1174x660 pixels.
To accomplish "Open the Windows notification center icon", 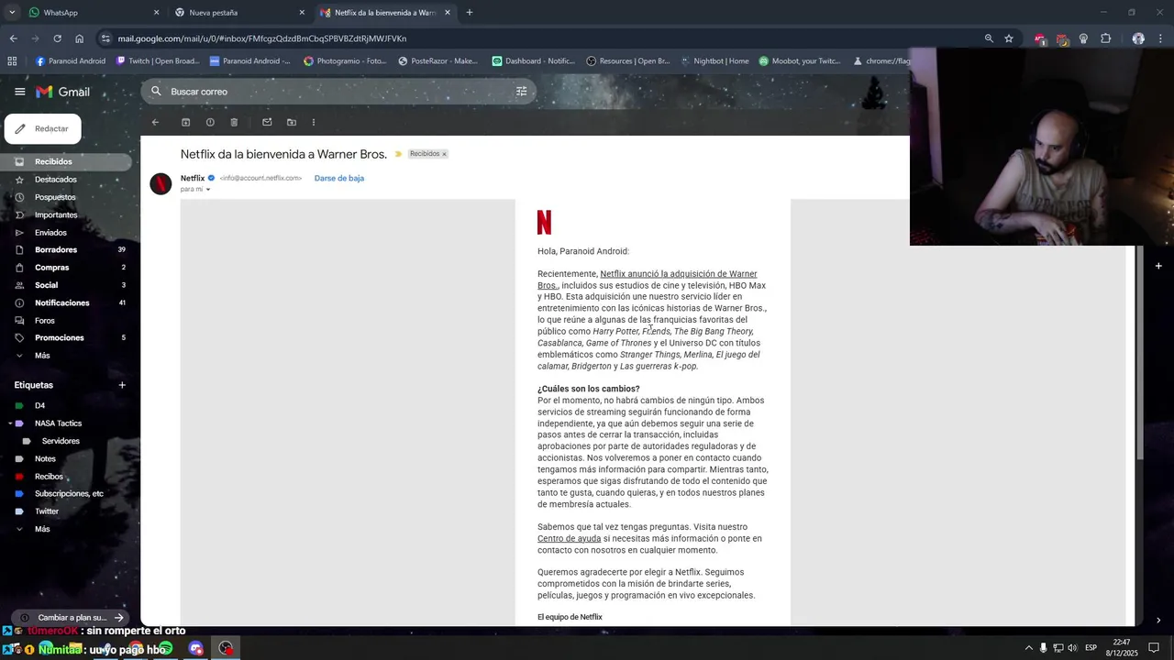I will tap(1154, 648).
